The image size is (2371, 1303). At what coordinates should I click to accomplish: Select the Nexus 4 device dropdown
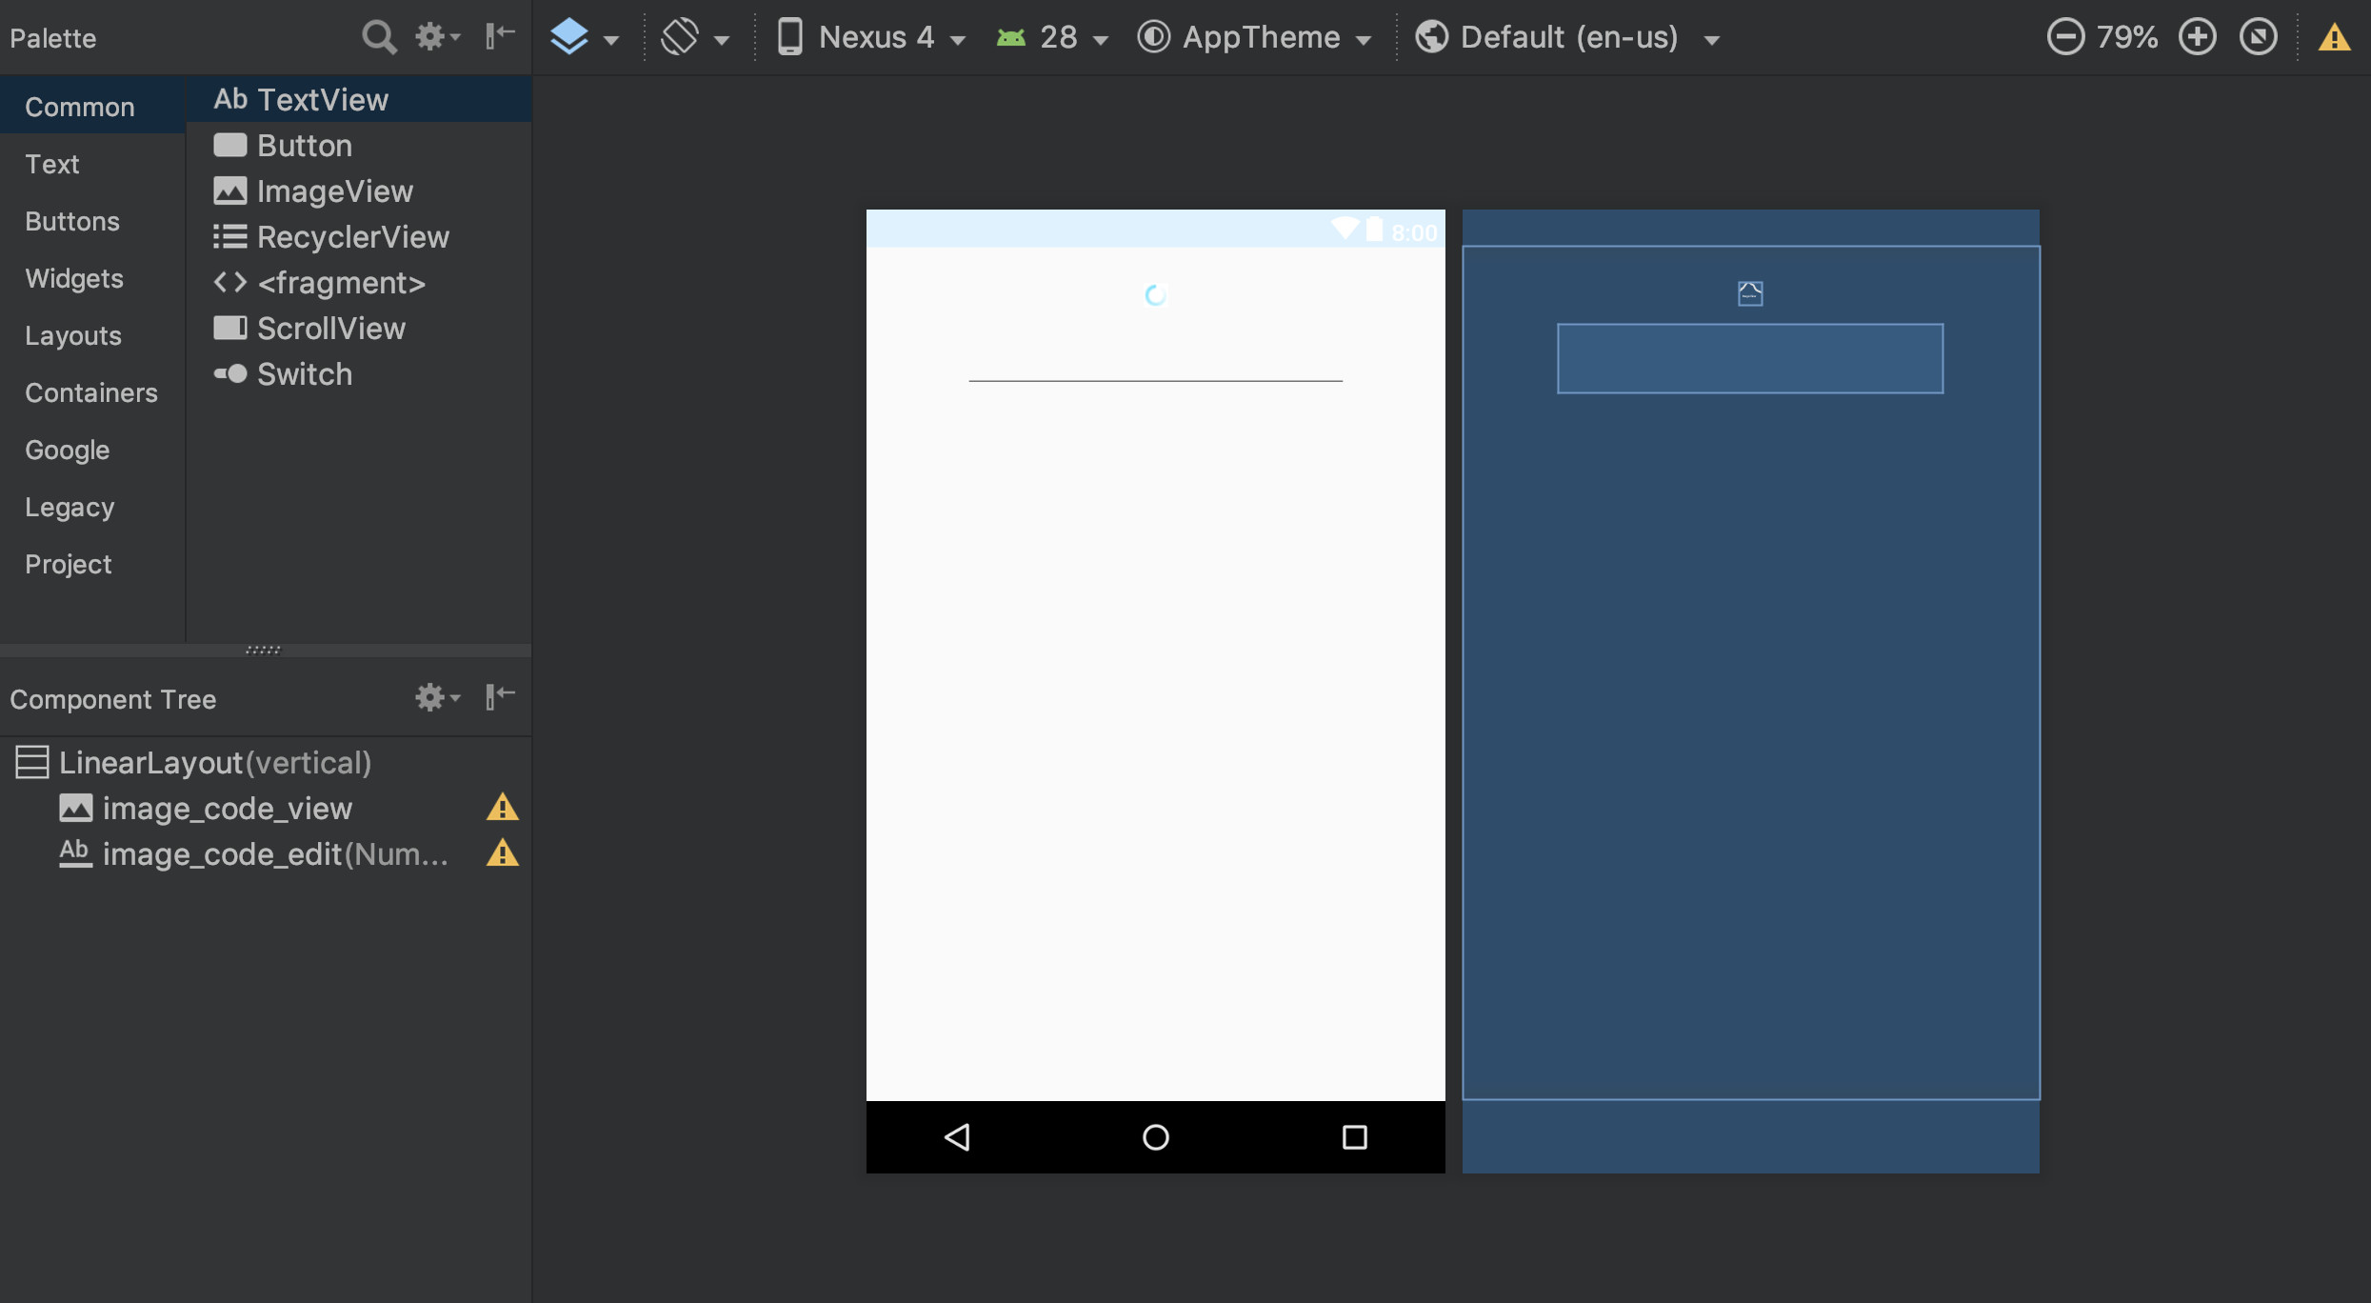click(871, 37)
